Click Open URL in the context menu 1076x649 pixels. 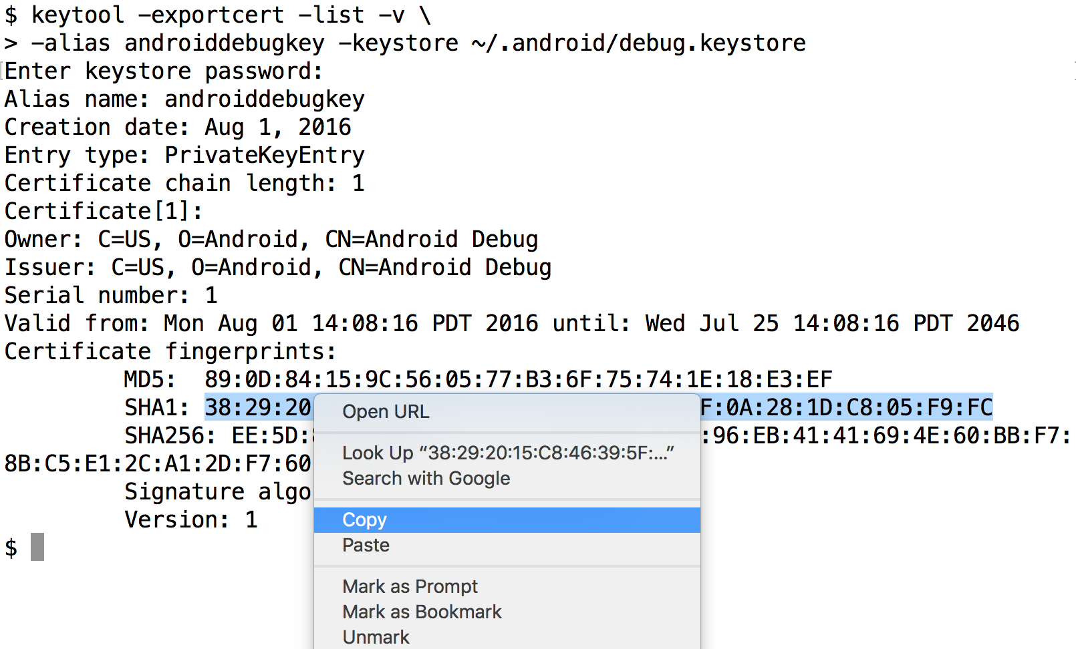[386, 412]
